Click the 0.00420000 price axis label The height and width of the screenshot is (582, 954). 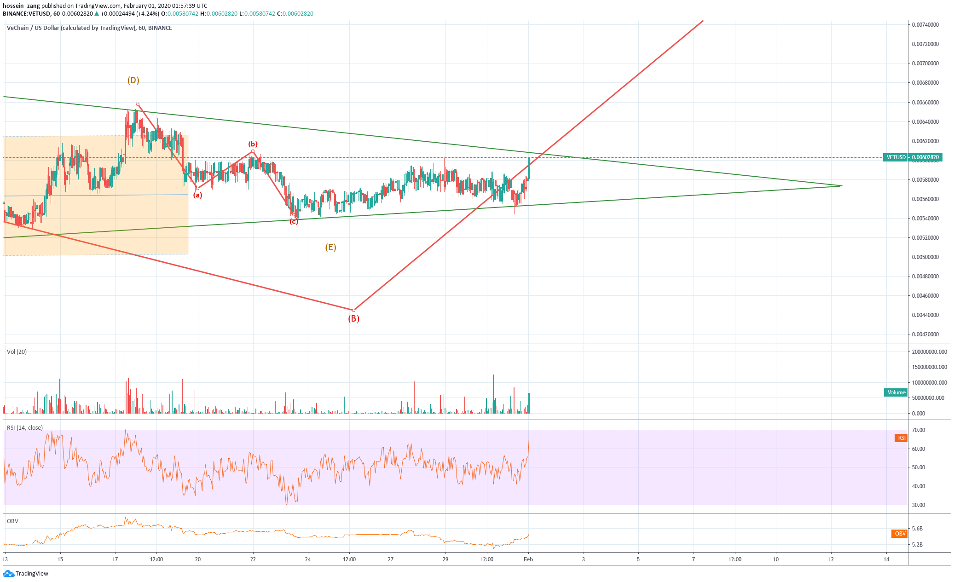coord(925,334)
